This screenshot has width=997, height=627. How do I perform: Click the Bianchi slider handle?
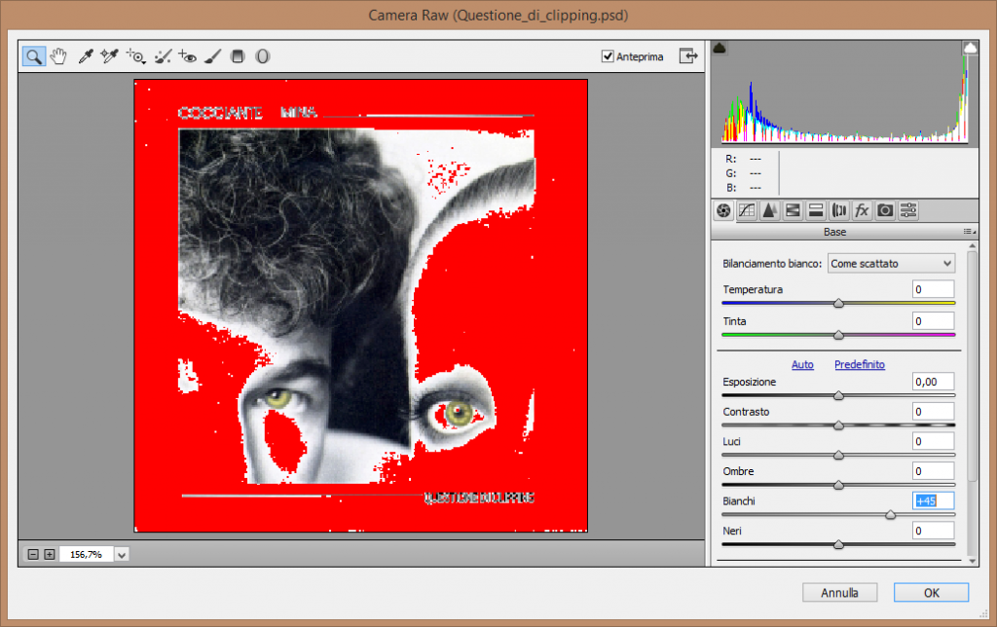(x=891, y=514)
